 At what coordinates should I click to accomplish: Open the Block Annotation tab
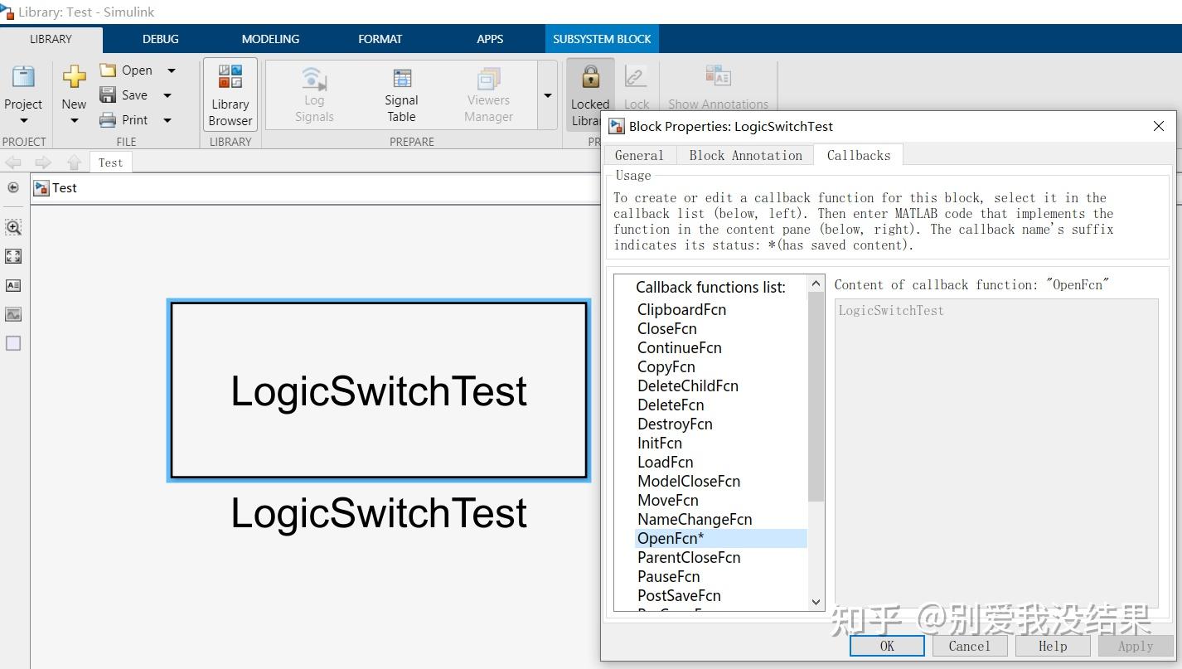(745, 155)
